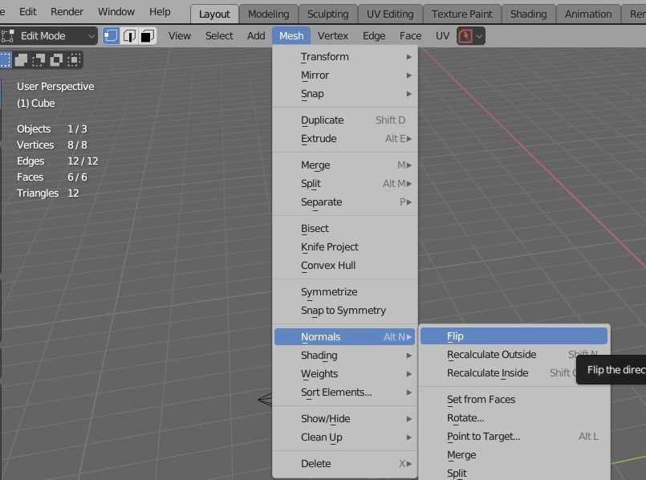
Task: Switch to face select mode icon
Action: [x=148, y=36]
